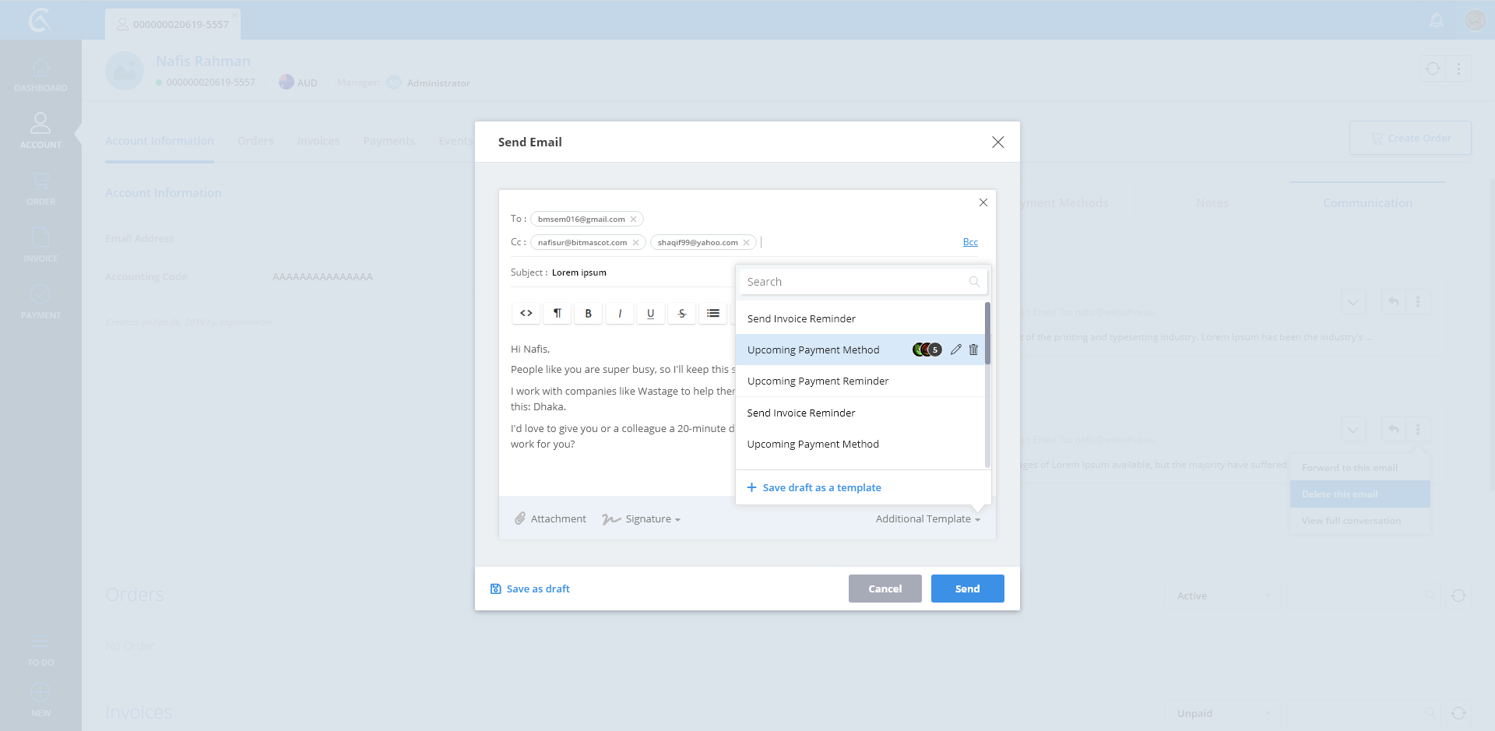Image resolution: width=1495 pixels, height=731 pixels.
Task: Click the edit pencil icon for Upcoming Payment Method
Action: click(x=955, y=350)
